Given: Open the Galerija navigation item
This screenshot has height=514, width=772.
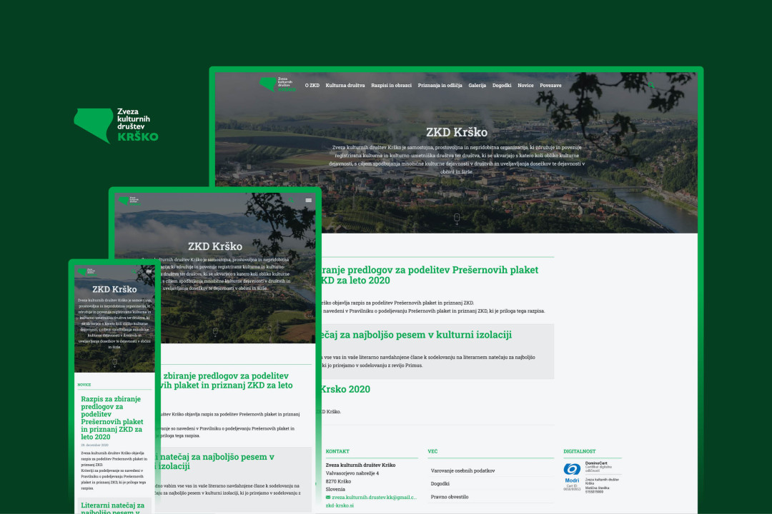Looking at the screenshot, I should coord(477,86).
